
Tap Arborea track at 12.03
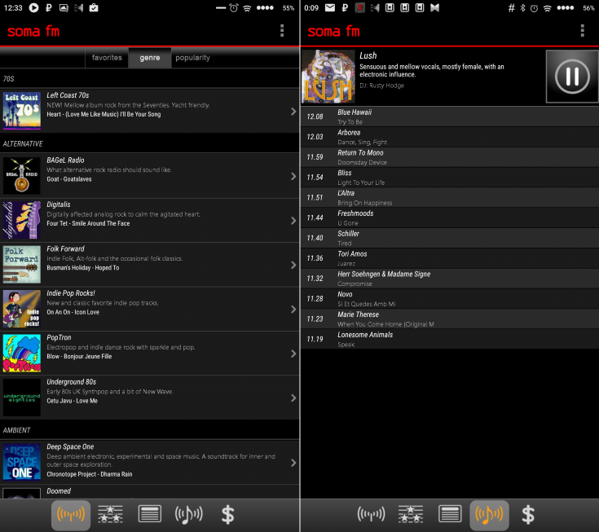450,137
